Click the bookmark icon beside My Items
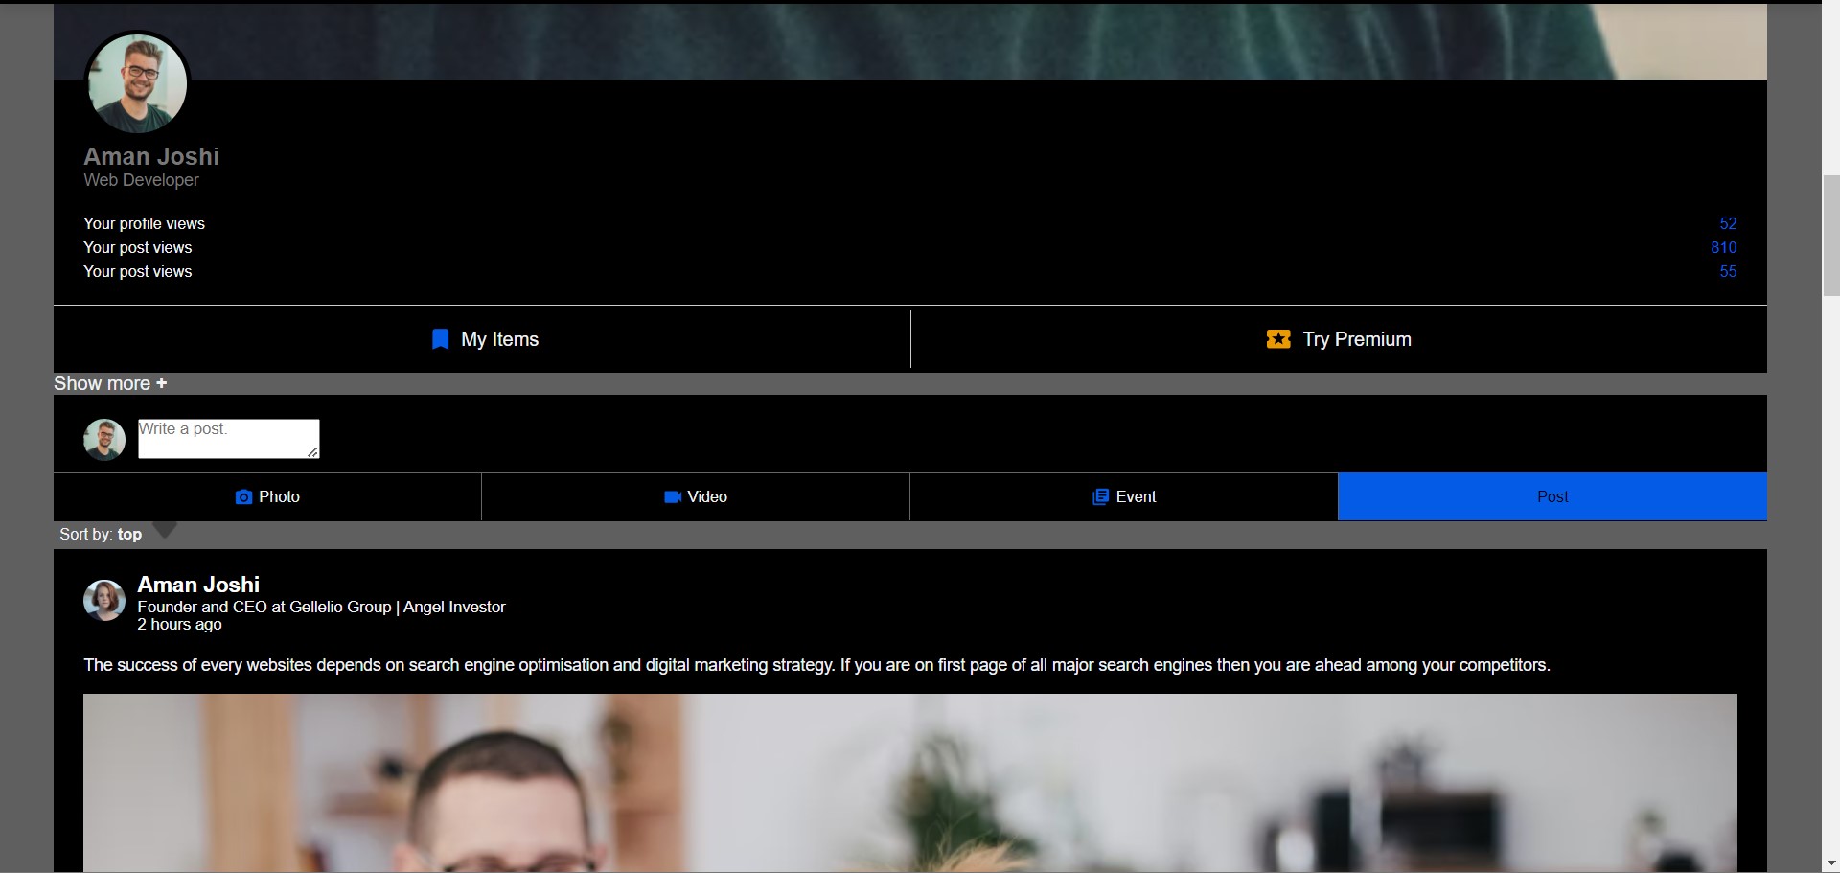This screenshot has height=873, width=1840. click(440, 339)
